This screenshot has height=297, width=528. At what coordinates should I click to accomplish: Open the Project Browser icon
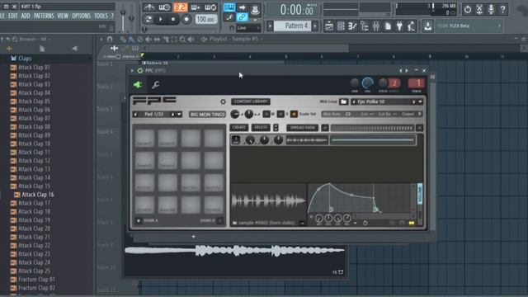click(365, 26)
